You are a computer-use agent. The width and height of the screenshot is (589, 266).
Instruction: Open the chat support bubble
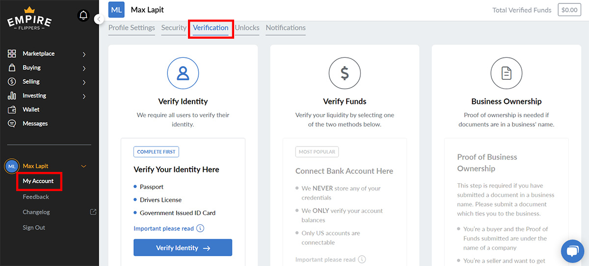(572, 251)
